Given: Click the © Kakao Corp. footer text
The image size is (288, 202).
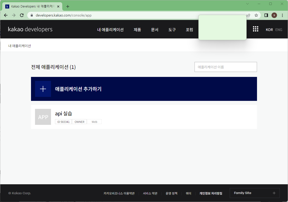Looking at the screenshot, I should pyautogui.click(x=19, y=193).
